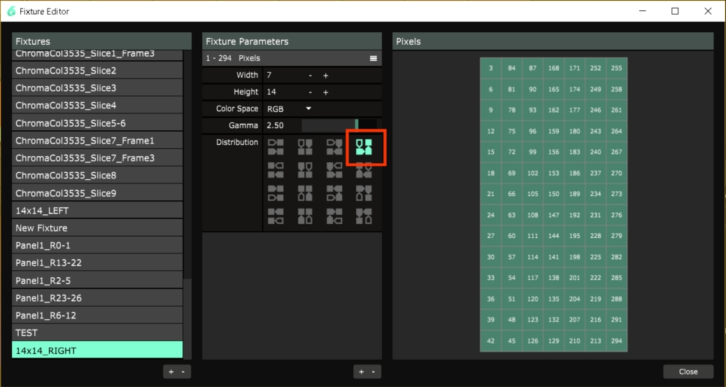Select fixture ChromaCol3535_Slice2
Screen dimensions: 726x387
(x=97, y=71)
